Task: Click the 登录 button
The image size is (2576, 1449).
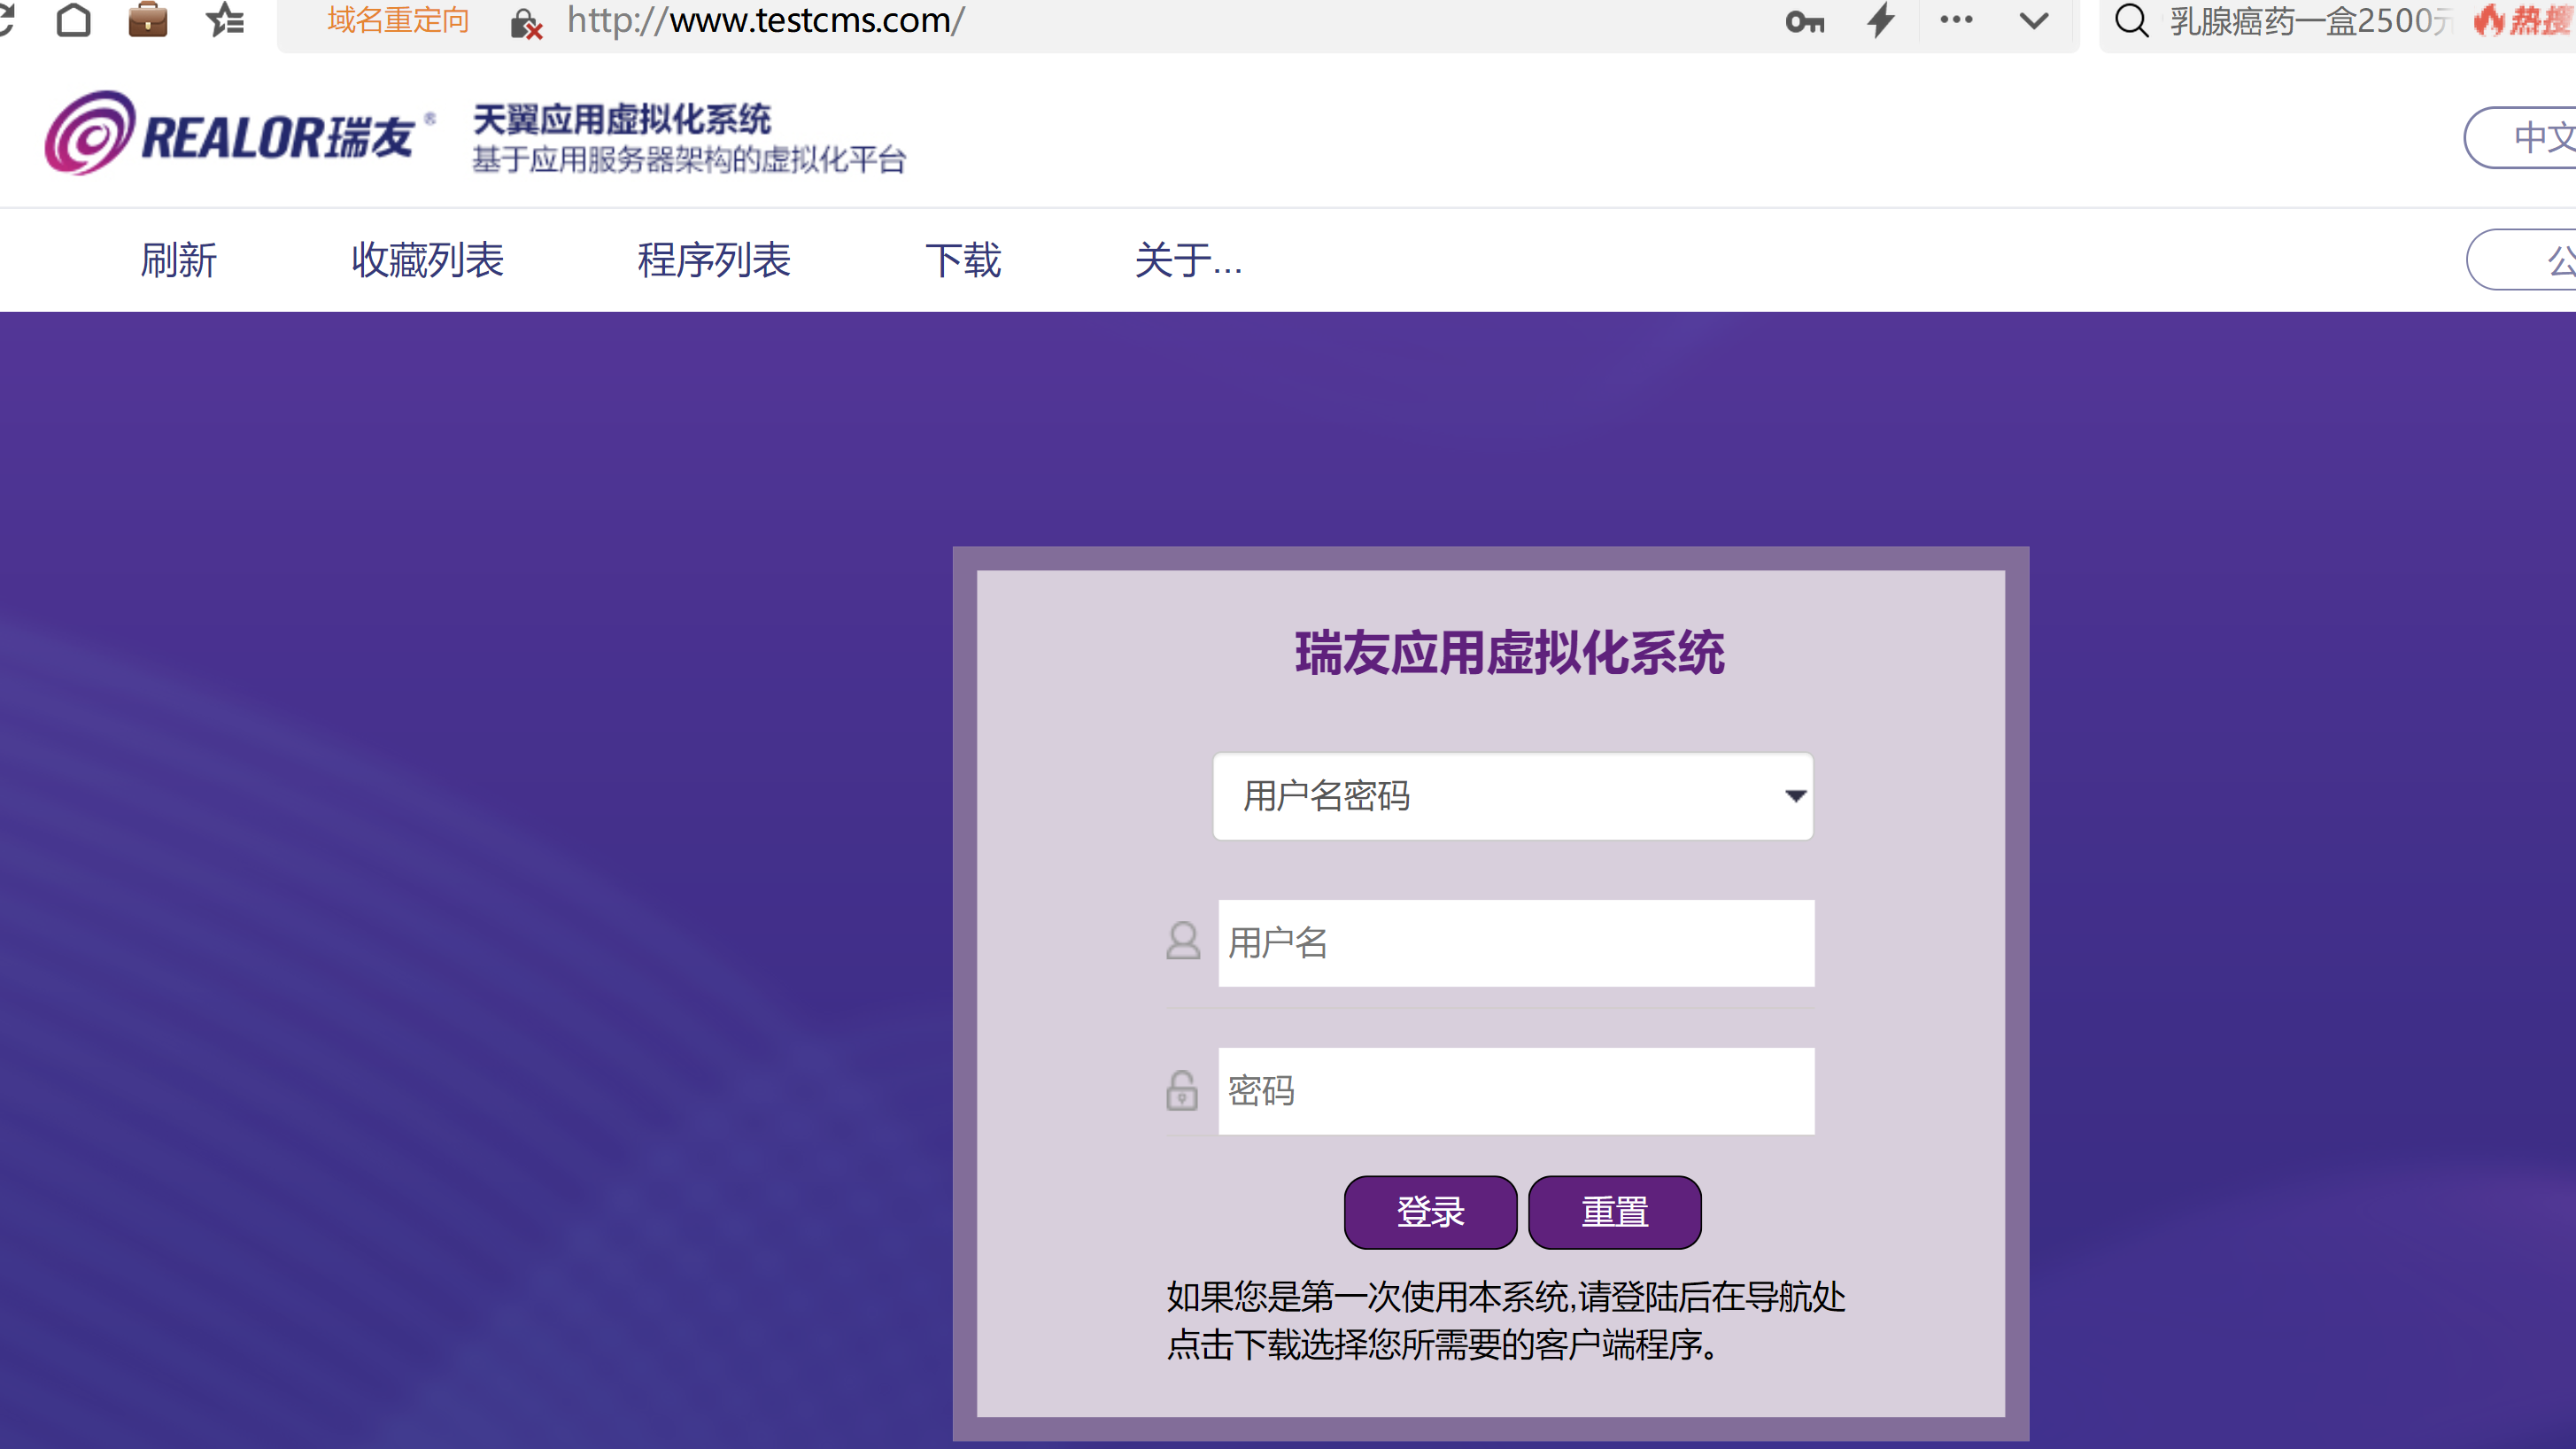Action: coord(1430,1212)
